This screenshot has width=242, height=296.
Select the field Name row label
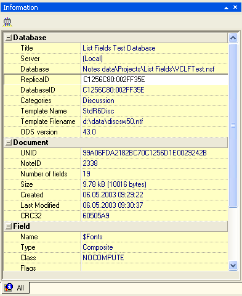point(29,237)
